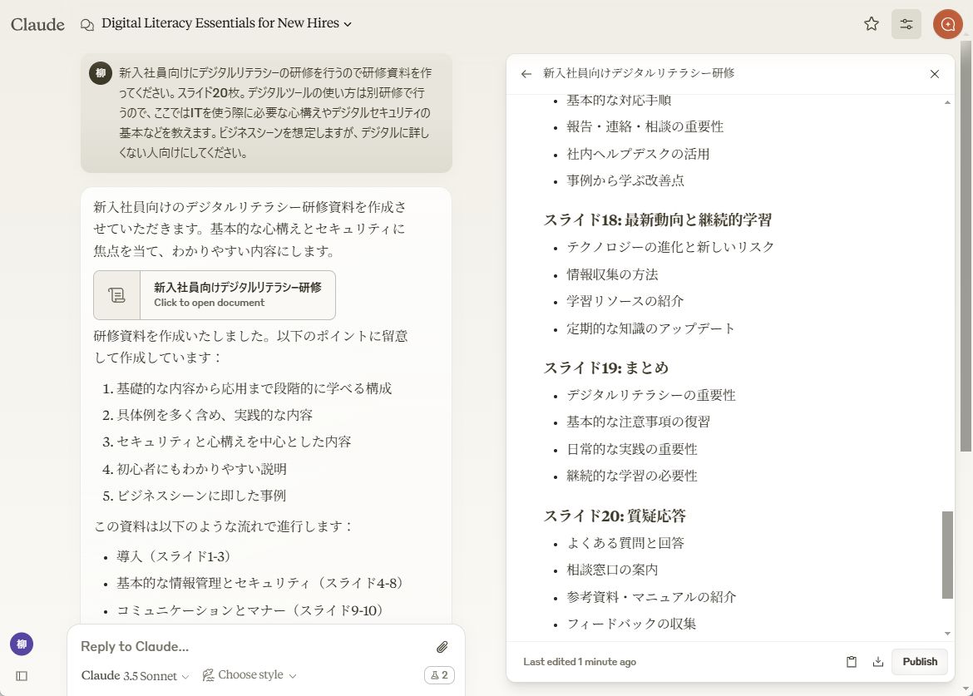This screenshot has height=696, width=973.
Task: Click the bullet 日常的な実践の重要性
Action: click(632, 449)
